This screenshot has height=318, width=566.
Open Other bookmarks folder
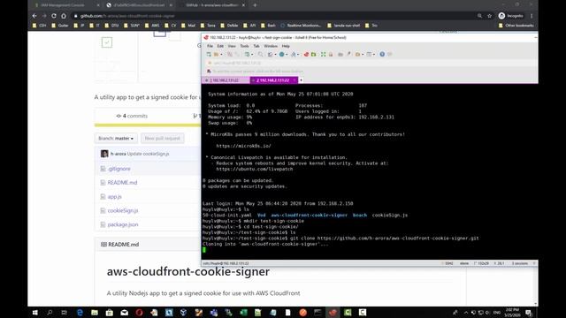pos(516,26)
